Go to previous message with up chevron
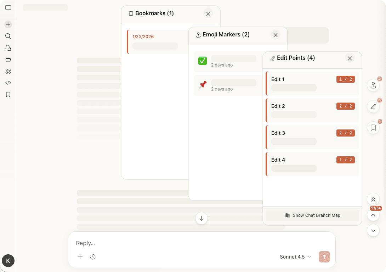Image resolution: width=386 pixels, height=272 pixels. 373,215
